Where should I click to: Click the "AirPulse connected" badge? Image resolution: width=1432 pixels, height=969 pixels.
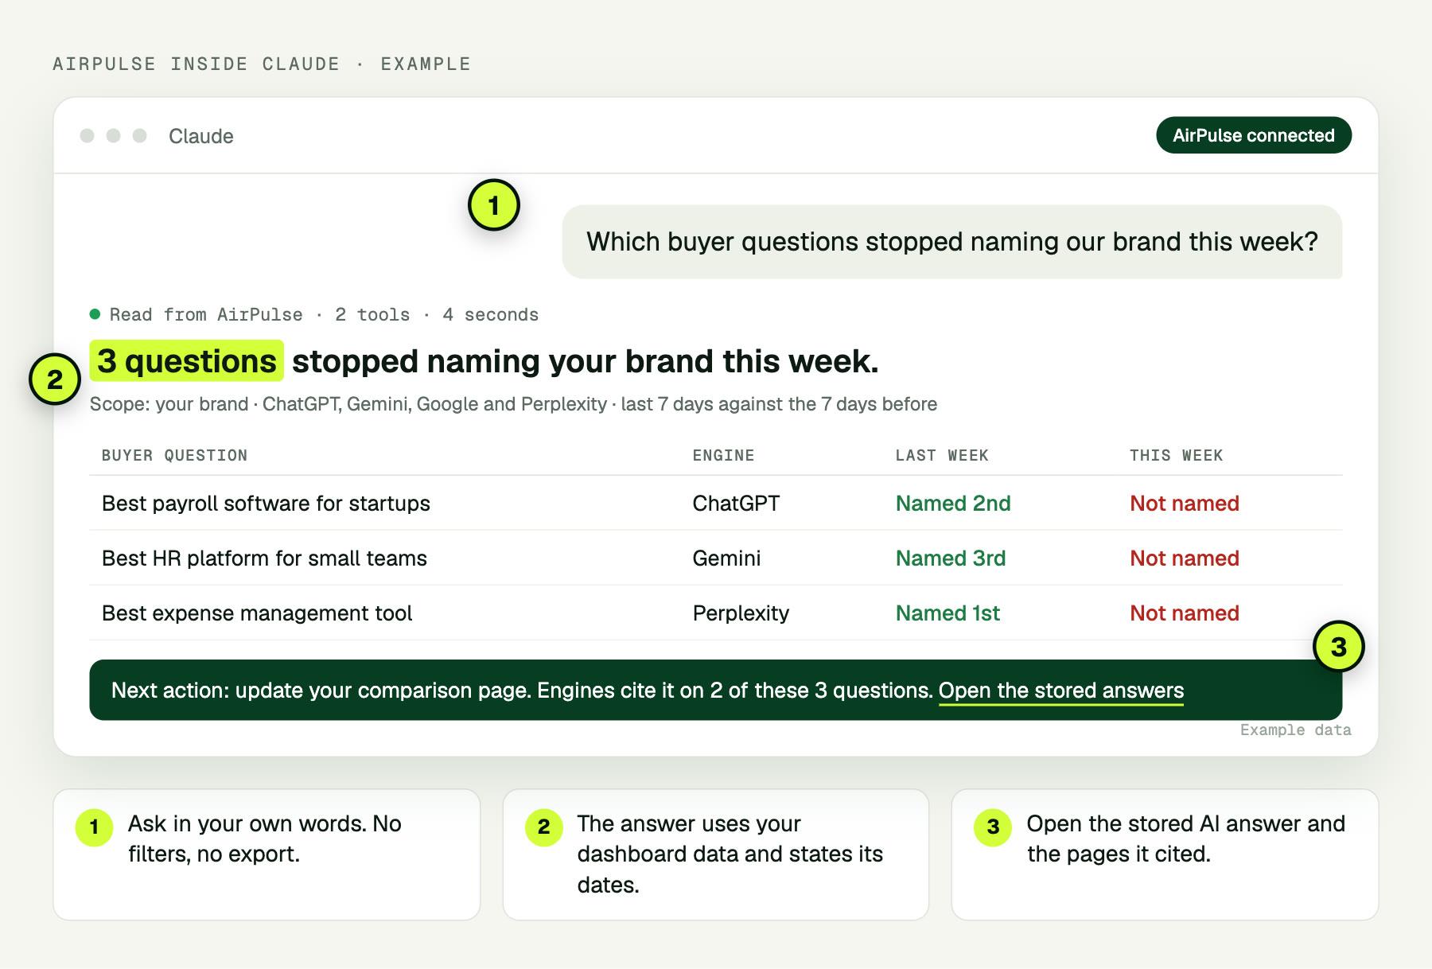(1253, 135)
